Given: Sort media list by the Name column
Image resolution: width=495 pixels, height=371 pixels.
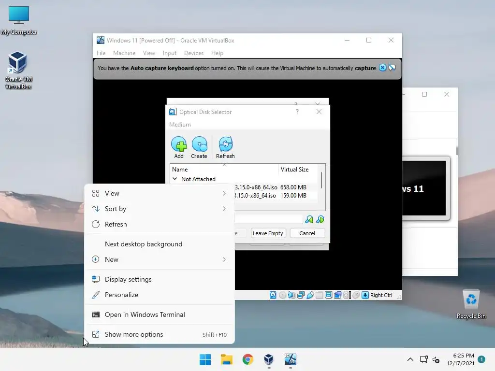Looking at the screenshot, I should [224, 170].
